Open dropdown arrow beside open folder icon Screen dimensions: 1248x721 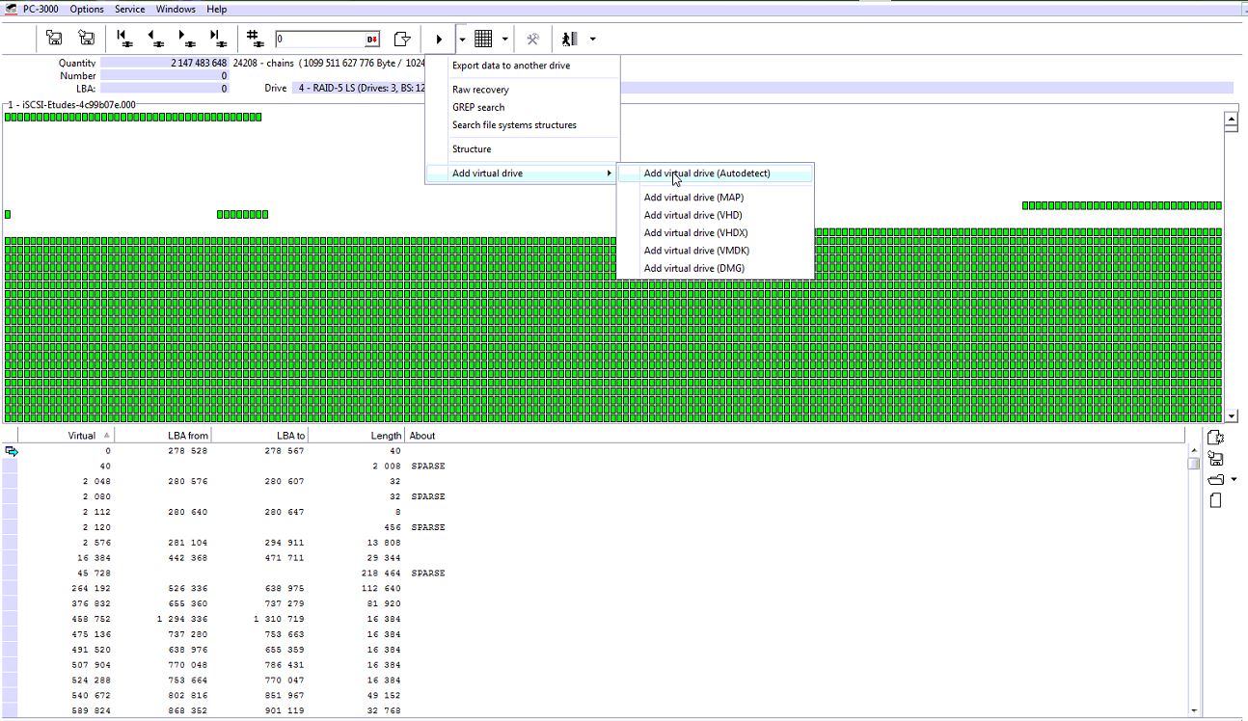[x=1234, y=480]
